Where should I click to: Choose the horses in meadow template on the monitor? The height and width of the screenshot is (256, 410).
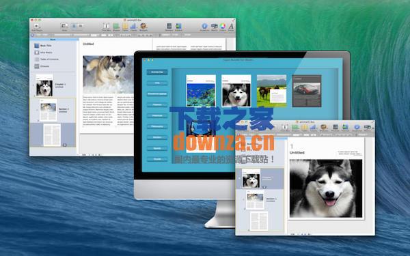(x=271, y=91)
